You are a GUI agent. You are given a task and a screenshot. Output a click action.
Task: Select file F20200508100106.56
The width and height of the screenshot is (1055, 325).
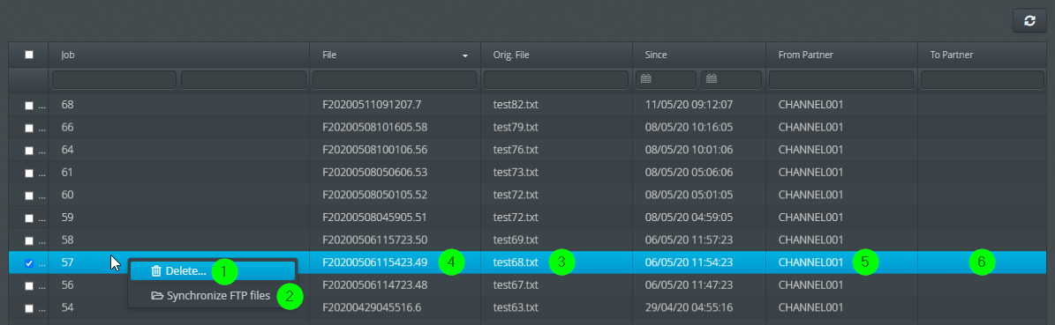tap(374, 149)
